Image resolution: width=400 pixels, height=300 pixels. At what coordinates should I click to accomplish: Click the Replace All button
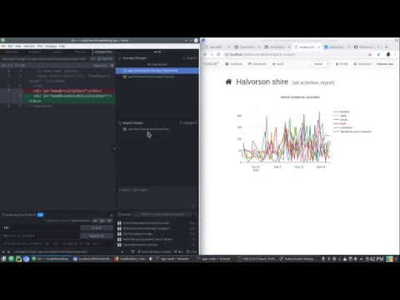(x=97, y=236)
